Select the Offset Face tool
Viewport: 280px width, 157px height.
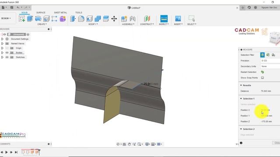click(106, 19)
